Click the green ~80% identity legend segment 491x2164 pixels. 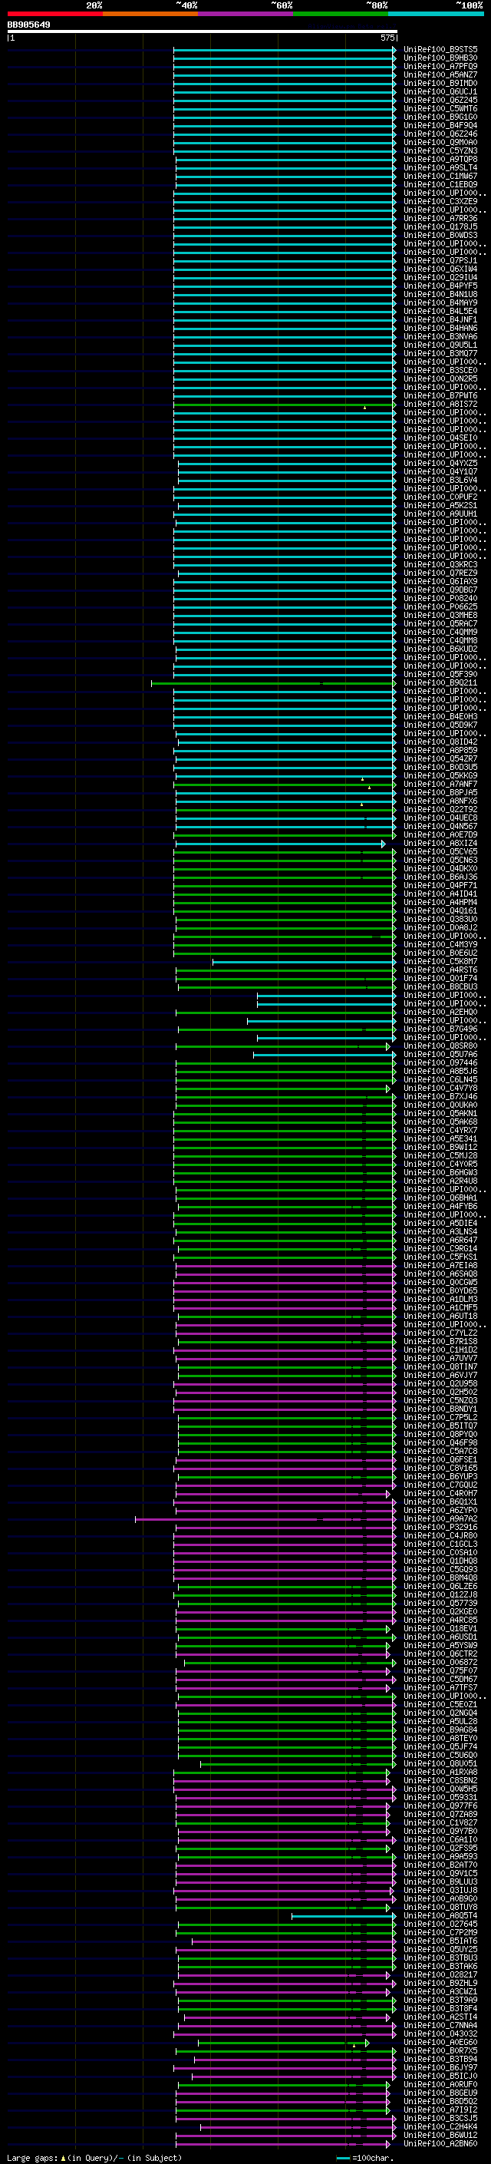pyautogui.click(x=341, y=14)
